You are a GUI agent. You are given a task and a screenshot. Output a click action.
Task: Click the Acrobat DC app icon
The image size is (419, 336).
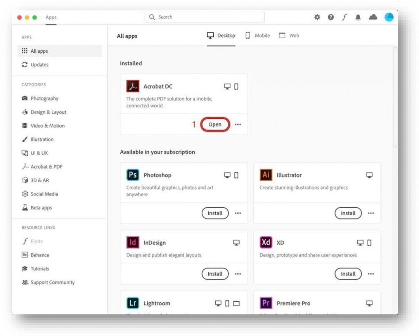(x=133, y=86)
